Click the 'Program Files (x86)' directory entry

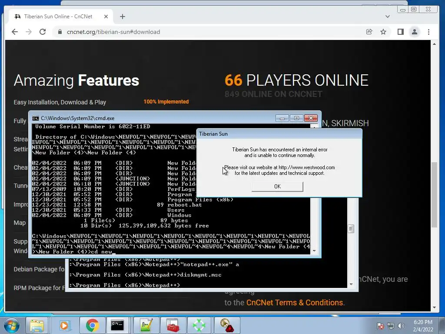point(200,200)
